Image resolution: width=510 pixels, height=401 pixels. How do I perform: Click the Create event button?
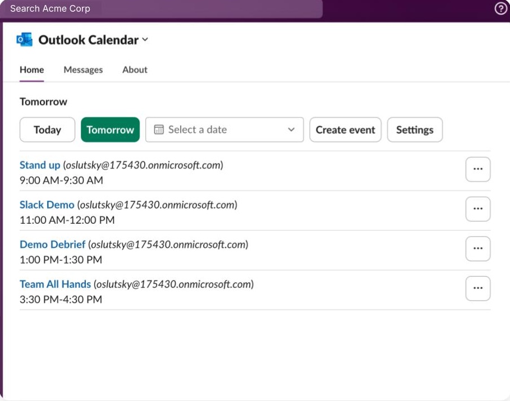[x=345, y=130]
